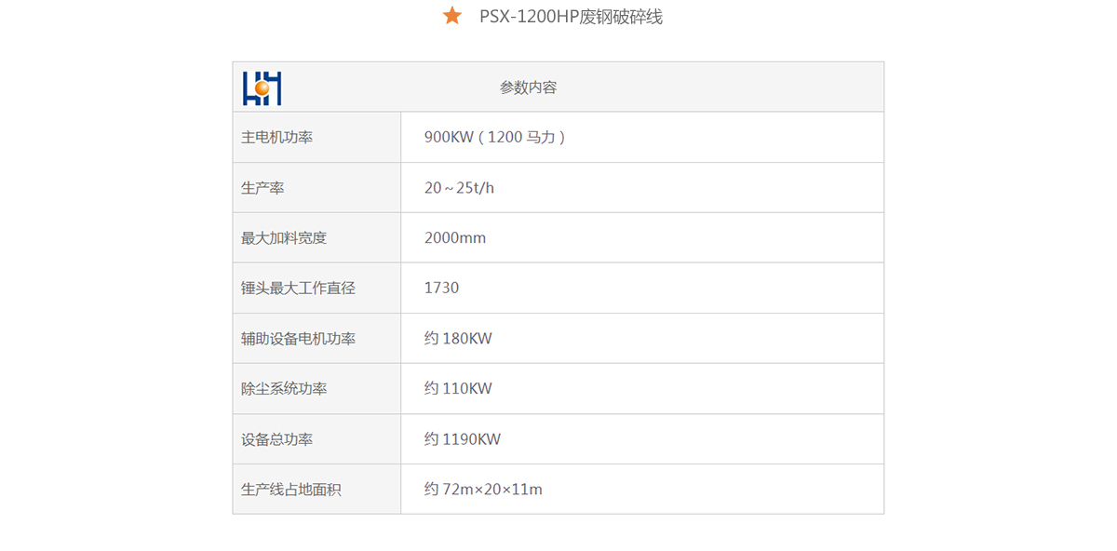The width and height of the screenshot is (1117, 551).
Task: Select the 生产线占地面积 row label
Action: pos(290,490)
